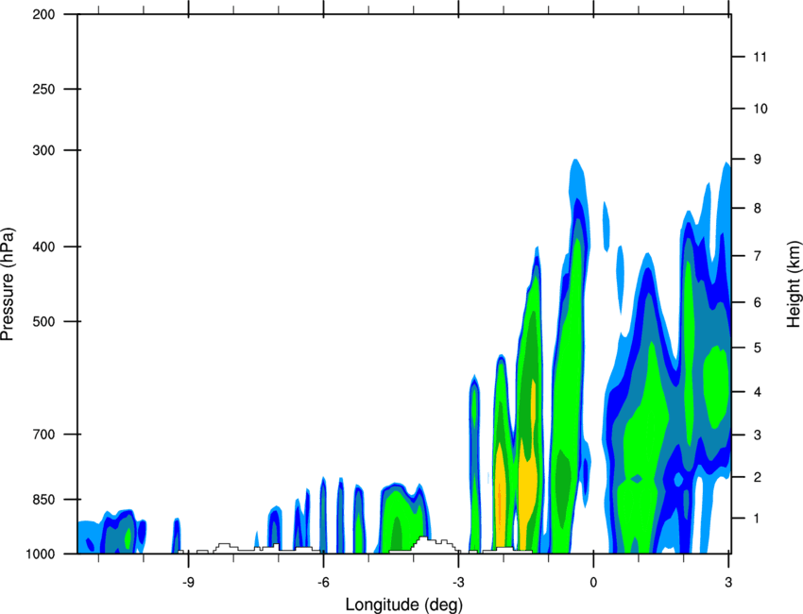Click the 11 km height label
This screenshot has width=803, height=614.
tap(760, 57)
